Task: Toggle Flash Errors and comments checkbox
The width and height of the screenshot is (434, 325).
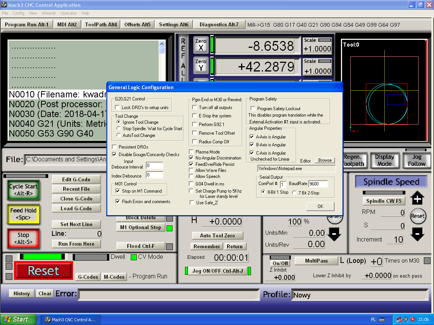Action: click(118, 202)
